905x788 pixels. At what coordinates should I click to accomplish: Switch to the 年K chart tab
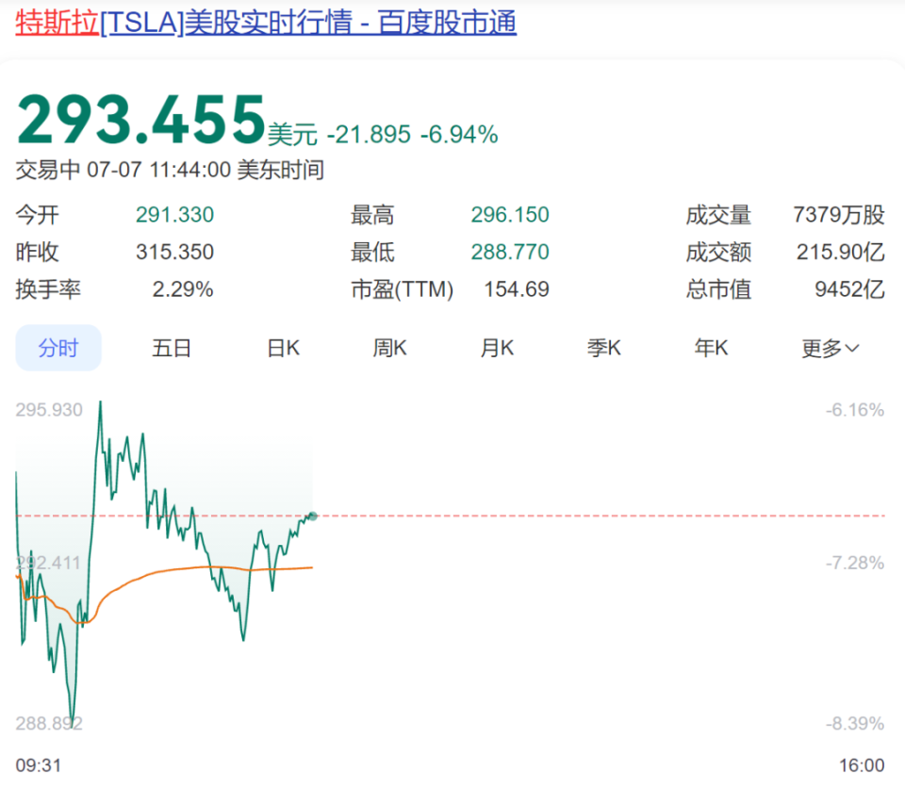point(711,348)
